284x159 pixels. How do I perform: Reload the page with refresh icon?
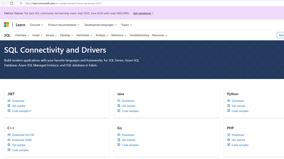(x=11, y=3)
